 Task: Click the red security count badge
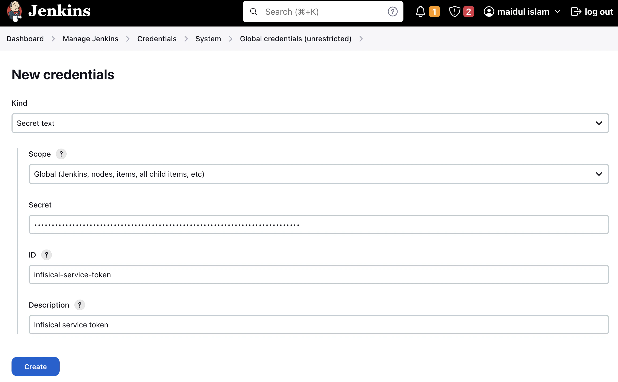(x=468, y=12)
